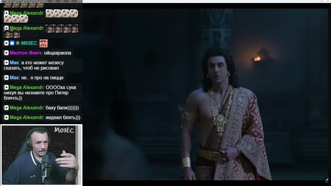Click the blue star badge next to М03ЕС
The height and width of the screenshot is (186, 331).
tap(12, 43)
